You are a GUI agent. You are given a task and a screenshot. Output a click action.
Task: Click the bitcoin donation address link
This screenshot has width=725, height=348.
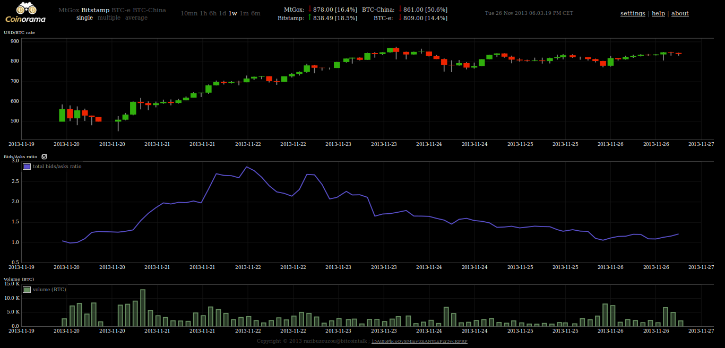419,341
